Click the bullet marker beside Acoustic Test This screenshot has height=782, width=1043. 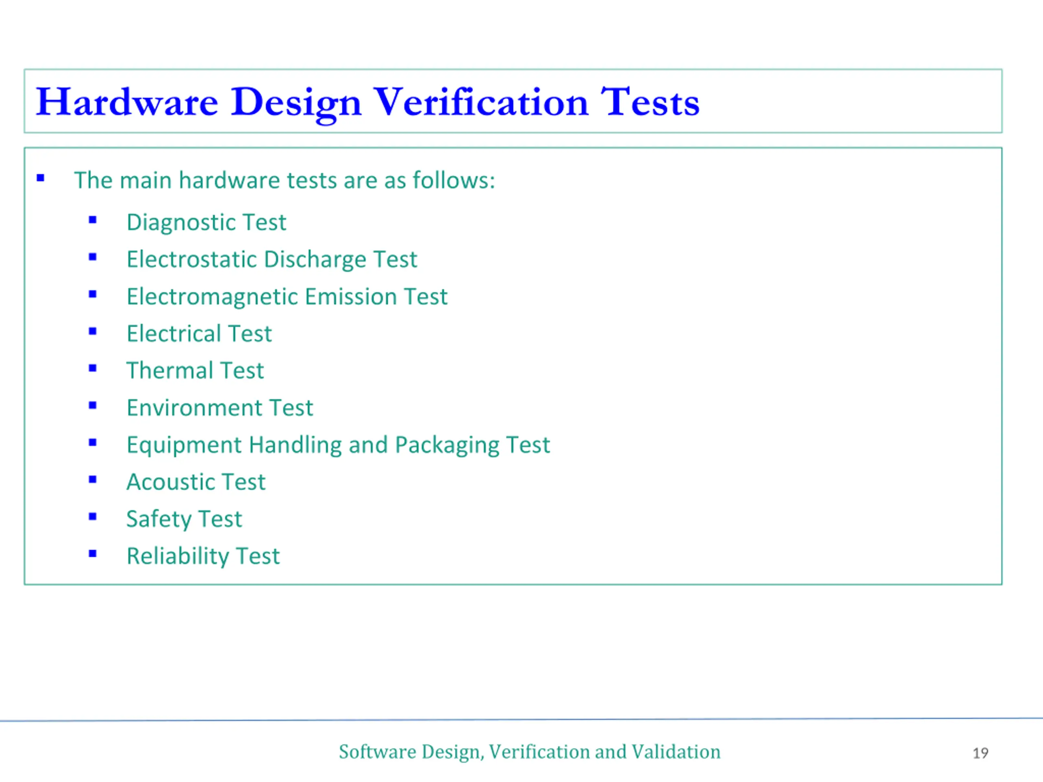92,480
